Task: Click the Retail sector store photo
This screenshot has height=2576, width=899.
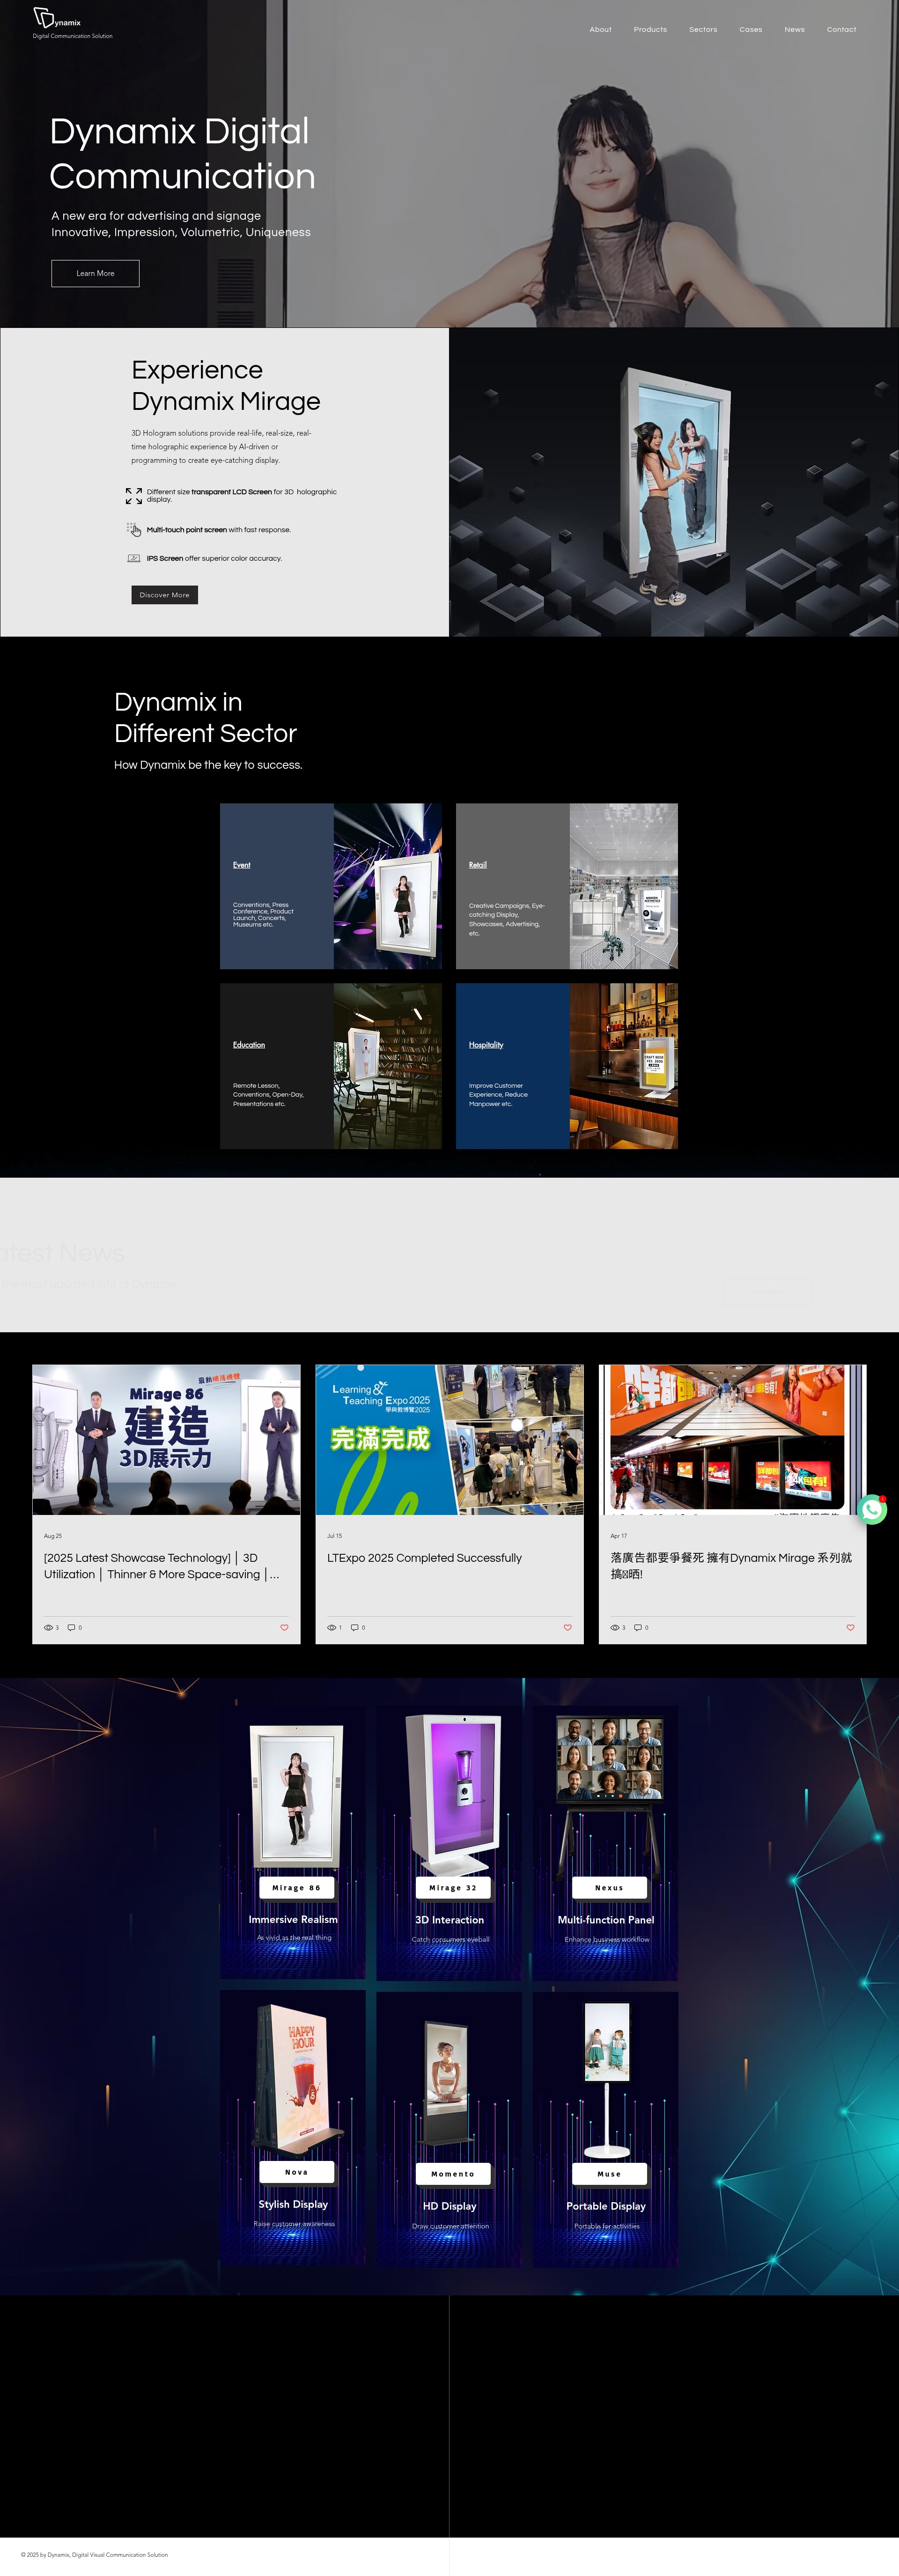Action: point(623,885)
